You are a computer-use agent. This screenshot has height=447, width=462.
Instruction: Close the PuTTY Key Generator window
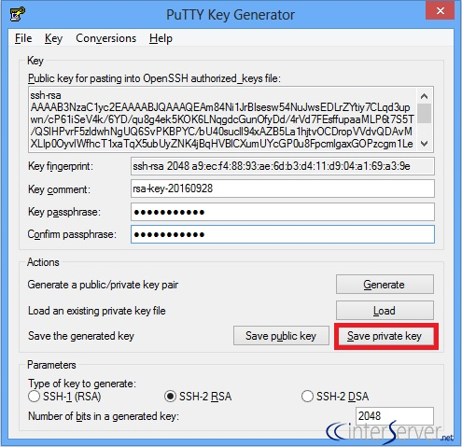tap(441, 11)
